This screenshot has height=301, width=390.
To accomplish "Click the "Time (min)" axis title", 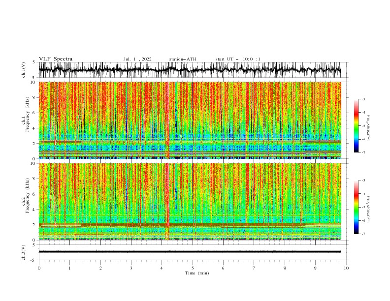I will click(197, 273).
